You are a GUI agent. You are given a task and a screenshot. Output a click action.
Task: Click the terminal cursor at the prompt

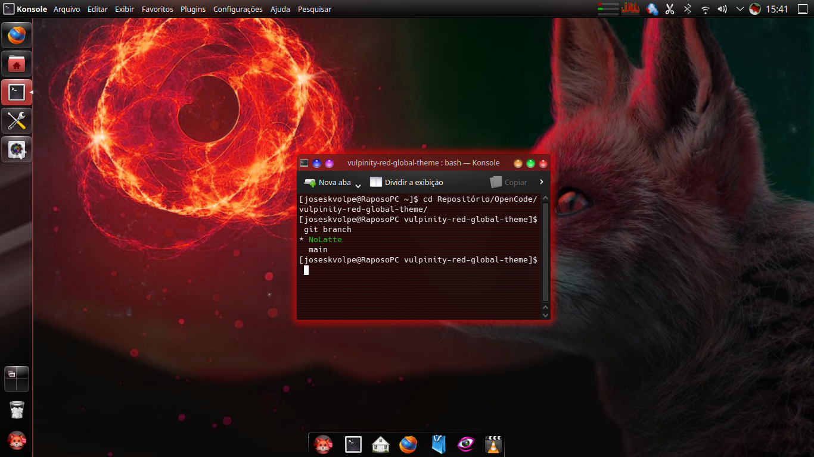click(306, 270)
